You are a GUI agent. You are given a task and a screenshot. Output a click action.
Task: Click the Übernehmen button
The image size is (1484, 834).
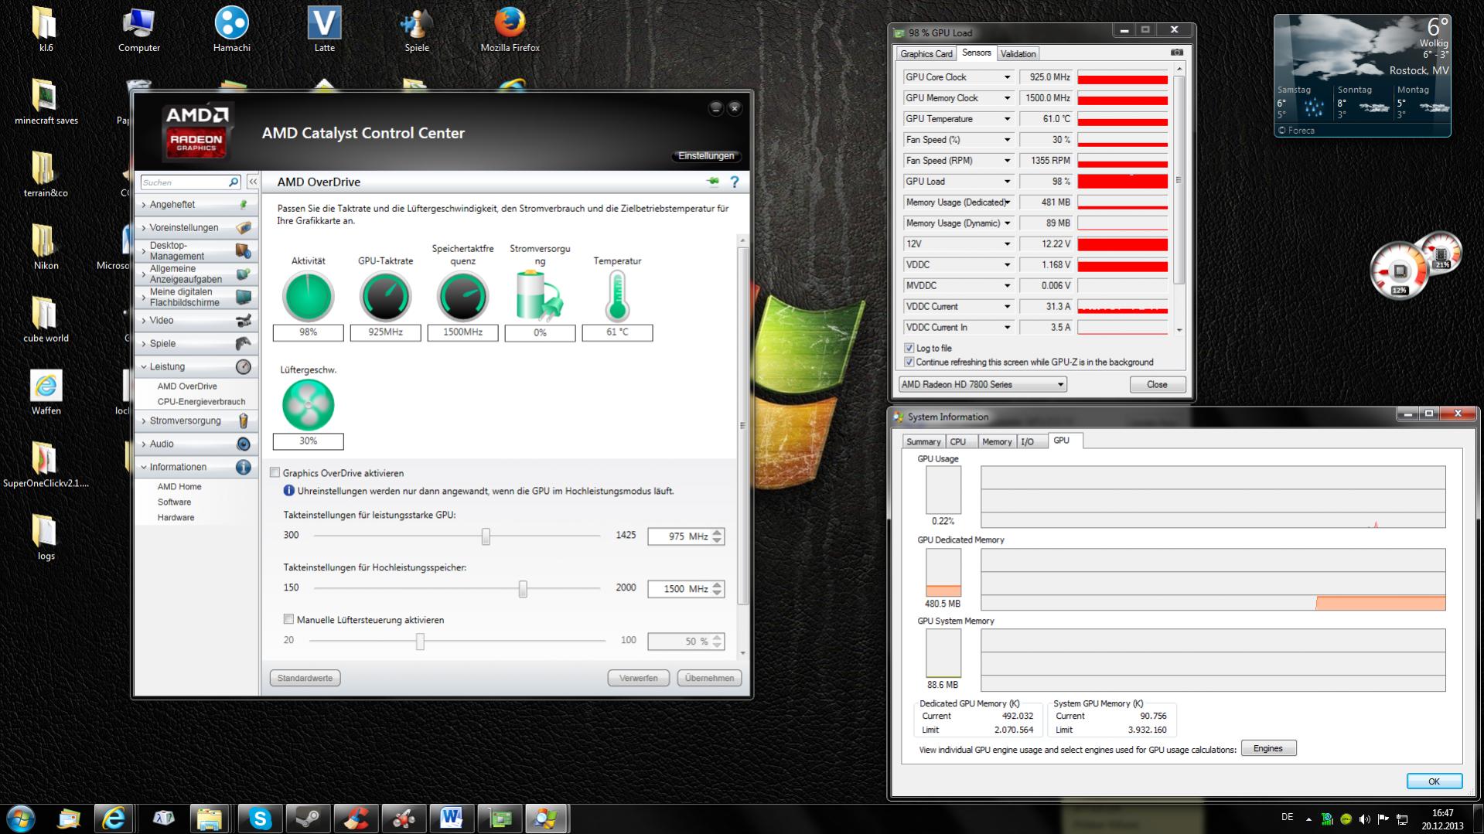tap(709, 678)
